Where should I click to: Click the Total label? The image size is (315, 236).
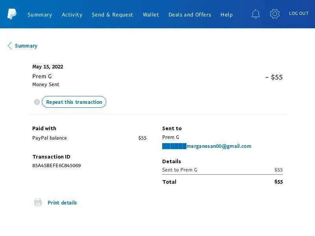click(x=169, y=182)
